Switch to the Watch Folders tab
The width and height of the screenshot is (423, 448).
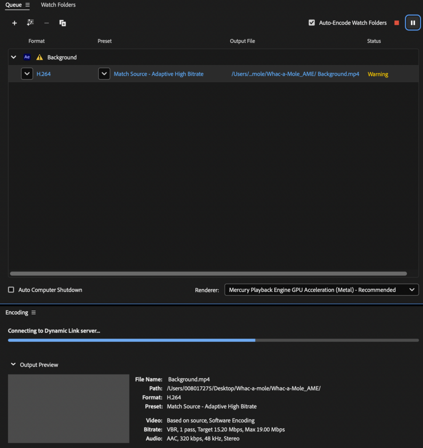coord(58,5)
